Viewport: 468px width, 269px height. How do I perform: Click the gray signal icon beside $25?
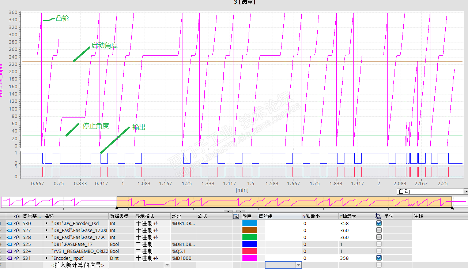(17, 244)
